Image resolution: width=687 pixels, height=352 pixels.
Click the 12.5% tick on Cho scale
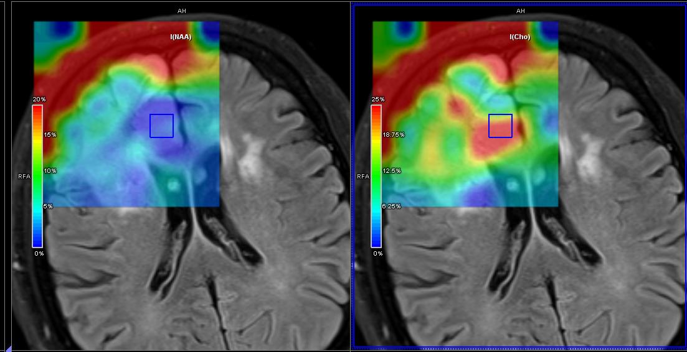click(x=392, y=170)
